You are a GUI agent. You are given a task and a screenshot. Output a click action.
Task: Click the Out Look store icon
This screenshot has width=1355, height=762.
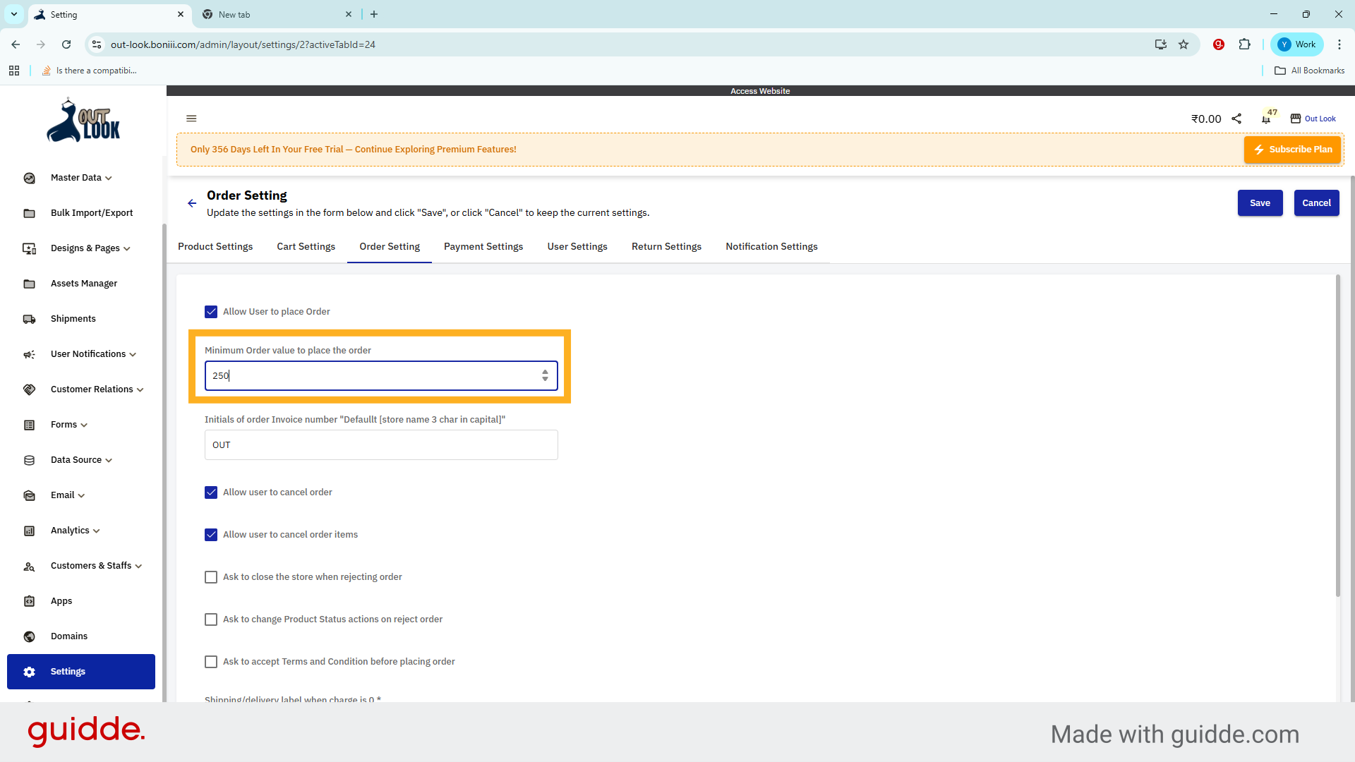point(1296,119)
